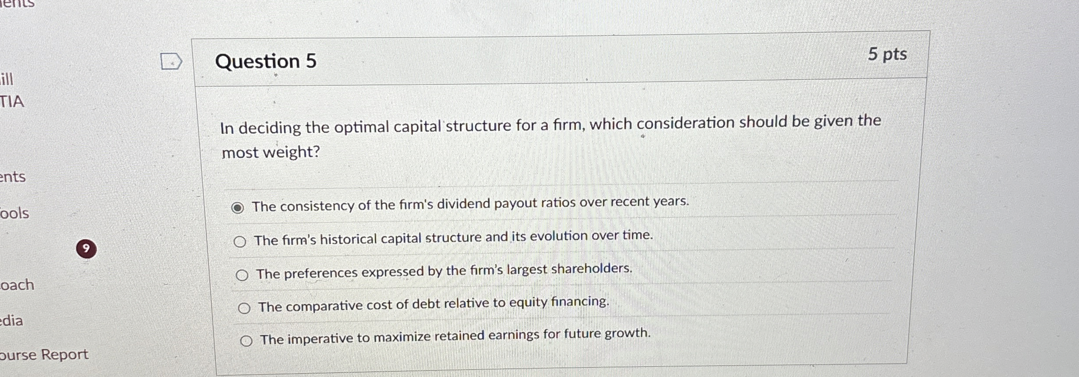This screenshot has height=377, width=1079.
Task: Click the sidebar item ending in 'ents'
Action: point(13,177)
